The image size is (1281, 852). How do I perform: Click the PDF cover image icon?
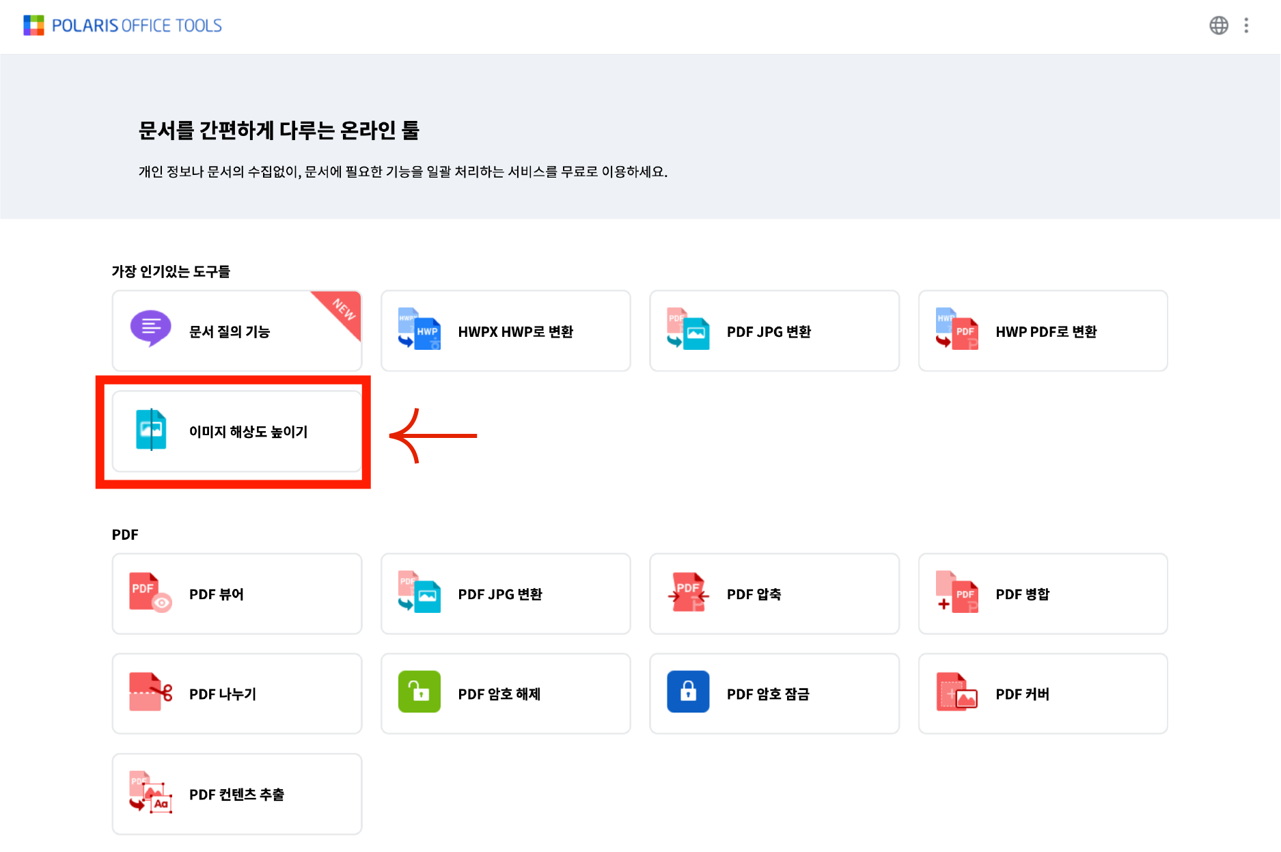956,691
